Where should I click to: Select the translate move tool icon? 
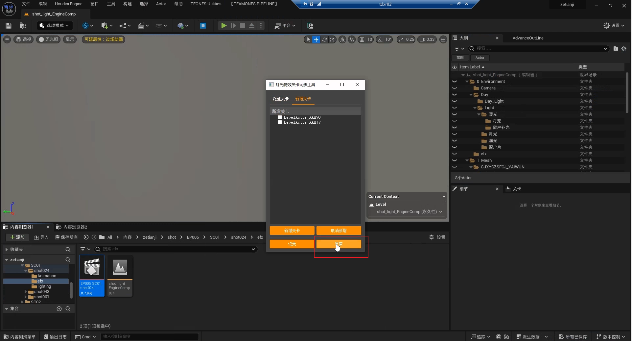(x=316, y=39)
